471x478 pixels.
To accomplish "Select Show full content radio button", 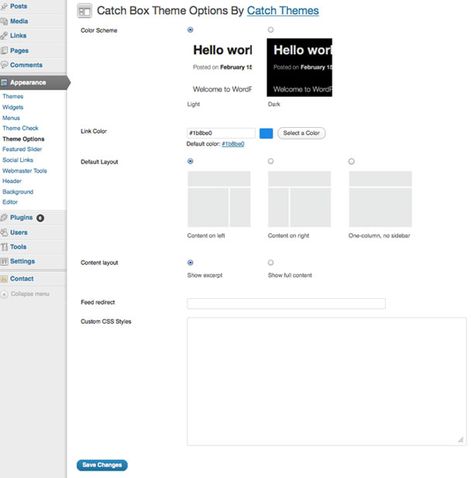I will click(x=270, y=263).
